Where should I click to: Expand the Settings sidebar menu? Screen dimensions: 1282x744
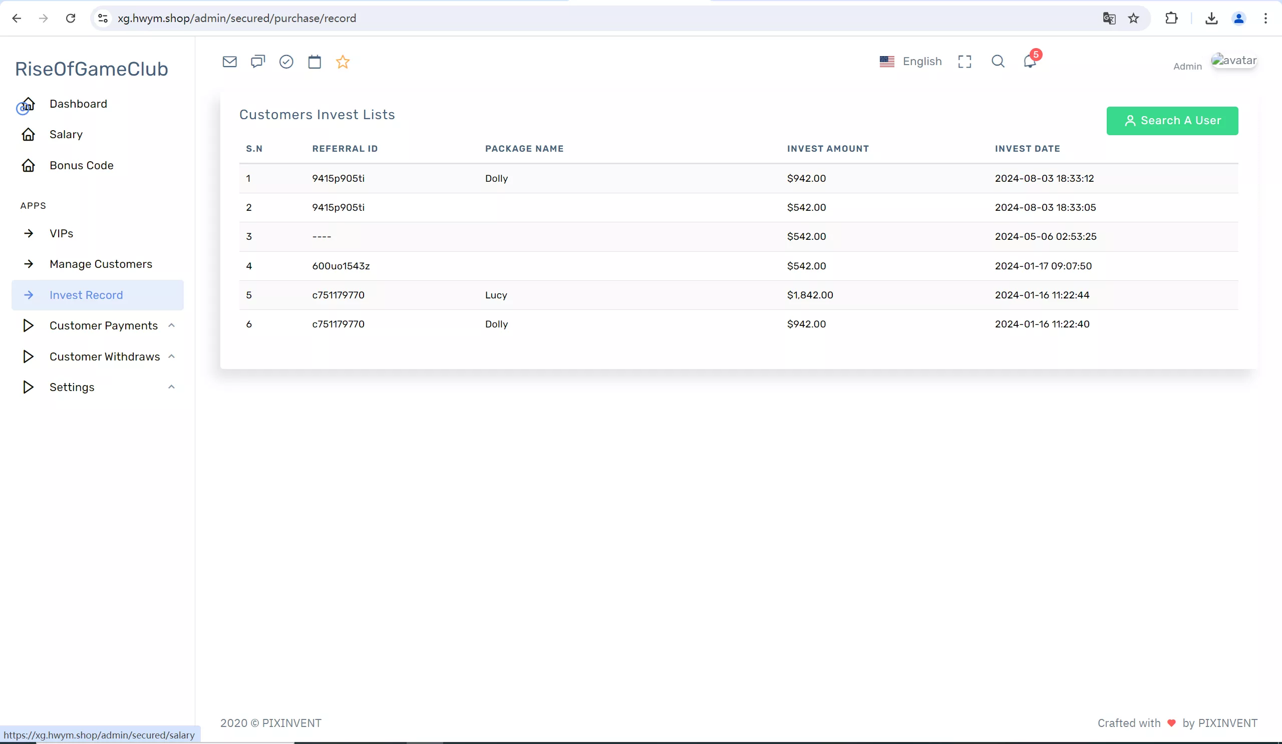[x=72, y=387]
